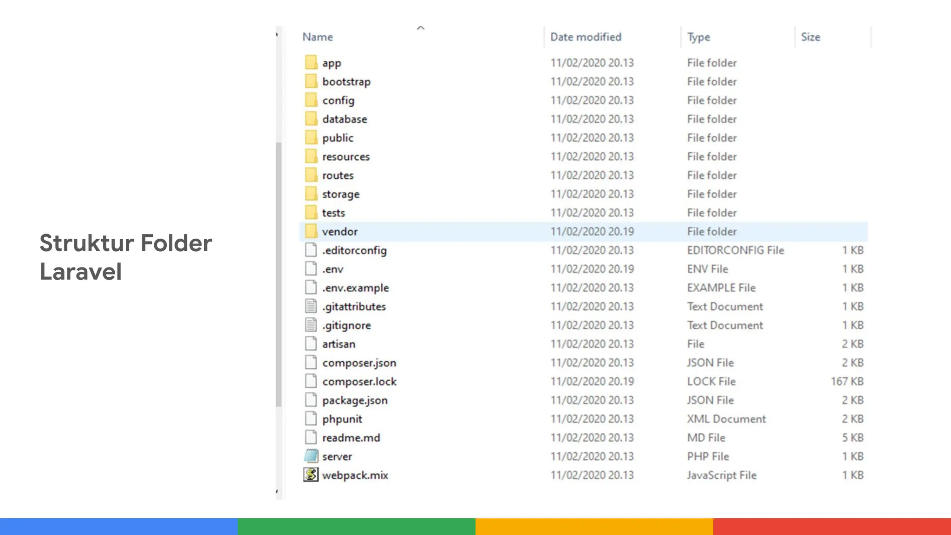Click the app folder icon
The width and height of the screenshot is (951, 535).
(311, 63)
